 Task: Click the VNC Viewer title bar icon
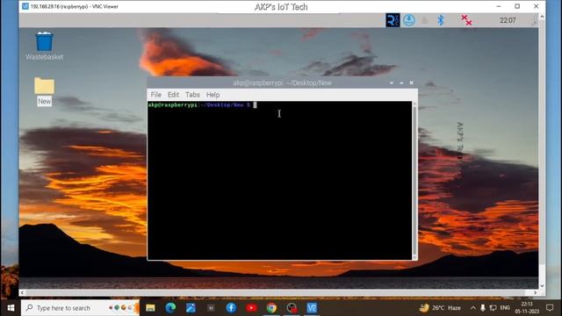tap(25, 6)
